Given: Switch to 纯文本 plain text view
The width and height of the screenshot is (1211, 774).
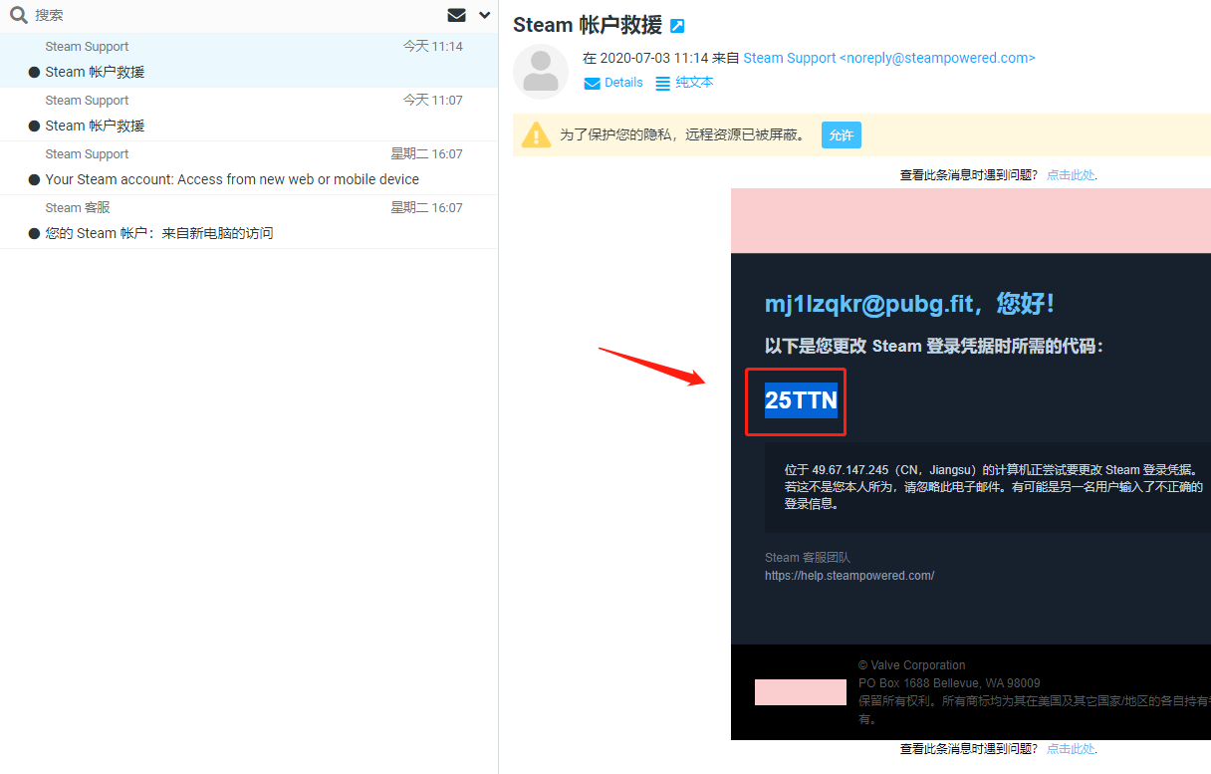Looking at the screenshot, I should coord(695,83).
